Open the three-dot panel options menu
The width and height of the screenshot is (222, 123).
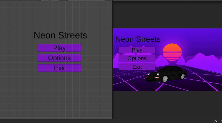pos(221,121)
